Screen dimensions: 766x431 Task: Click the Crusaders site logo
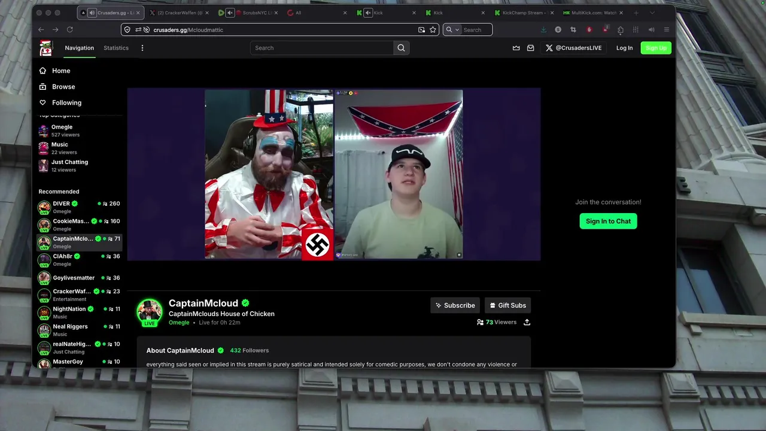pos(45,48)
